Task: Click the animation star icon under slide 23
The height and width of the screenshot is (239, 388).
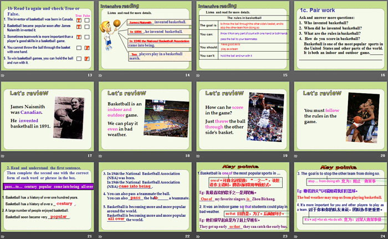Action: 198,237
